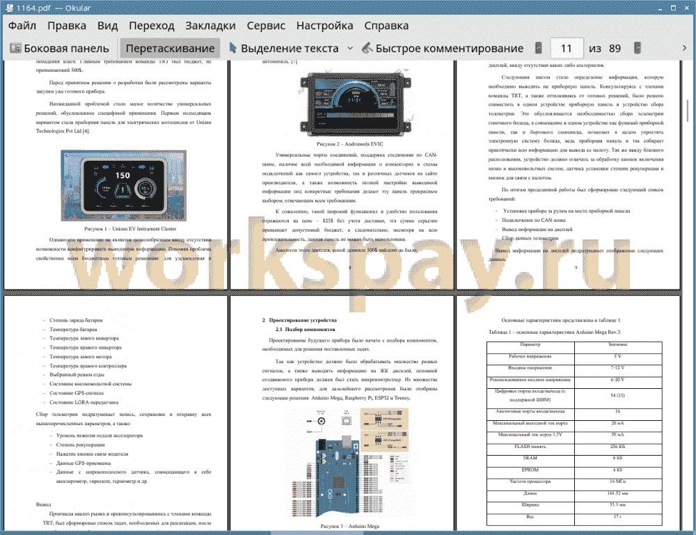The image size is (696, 535).
Task: Click list item 'Сбор данных телеметрии'
Action: 530,238
